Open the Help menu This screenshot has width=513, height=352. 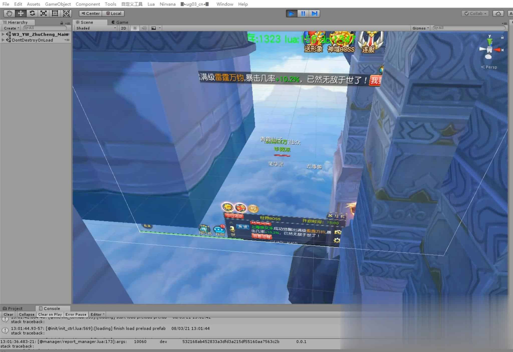coord(243,4)
